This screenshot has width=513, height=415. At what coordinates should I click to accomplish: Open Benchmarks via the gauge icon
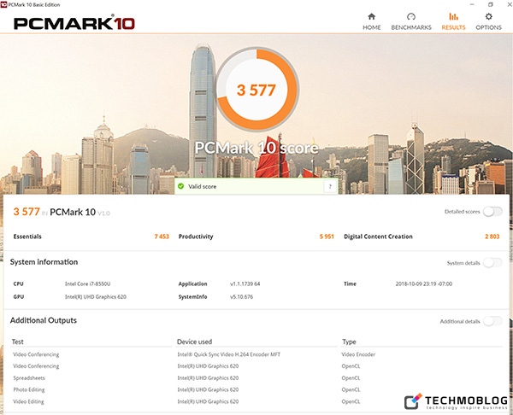point(411,17)
